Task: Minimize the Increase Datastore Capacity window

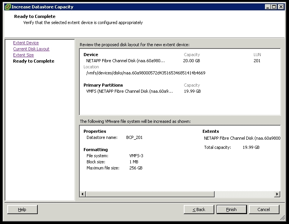Action: click(268, 7)
